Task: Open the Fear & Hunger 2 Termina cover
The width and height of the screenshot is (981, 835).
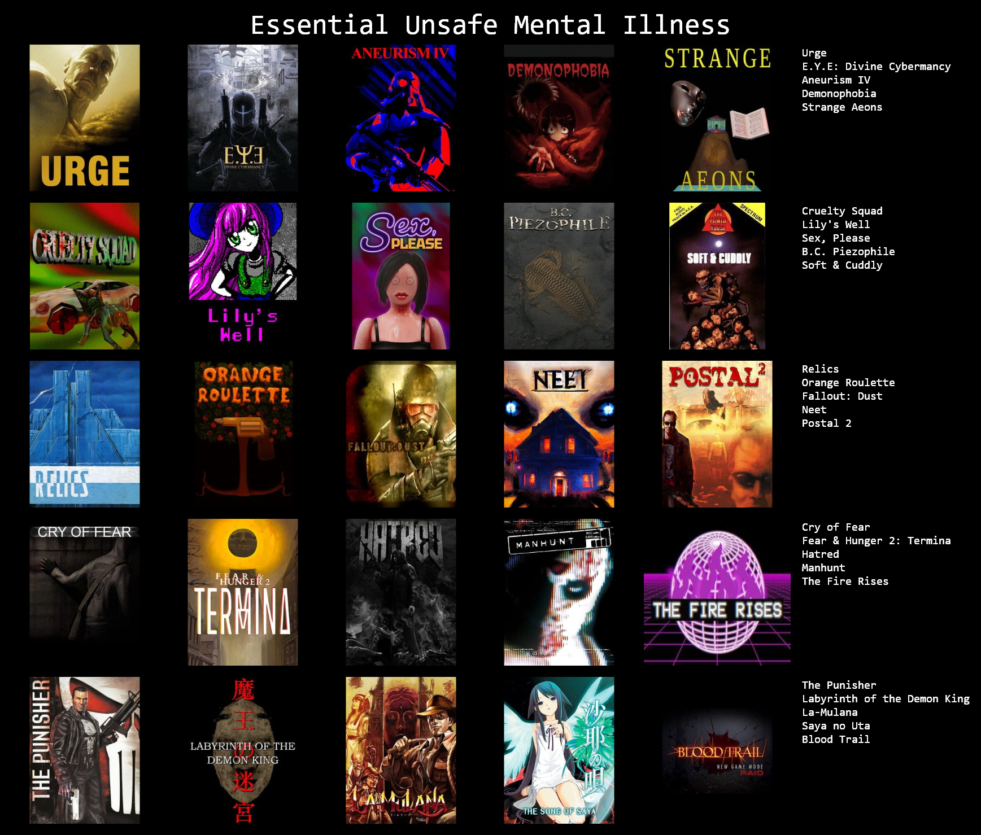Action: pos(243,592)
